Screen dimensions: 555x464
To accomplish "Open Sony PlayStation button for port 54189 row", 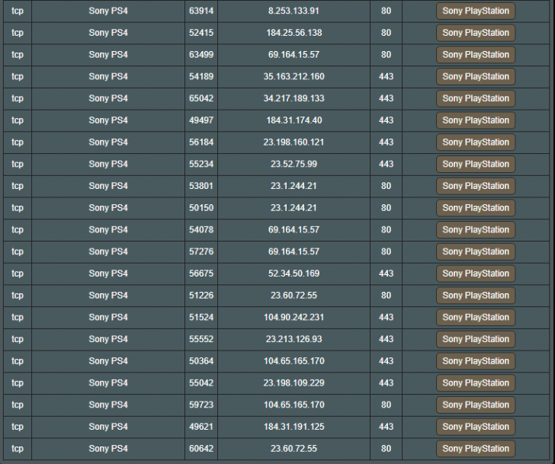I will pyautogui.click(x=476, y=77).
